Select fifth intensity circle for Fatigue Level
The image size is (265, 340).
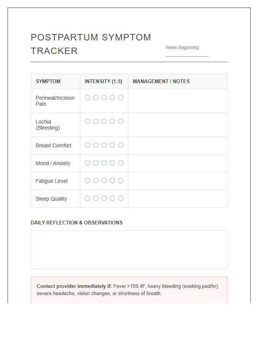(x=121, y=181)
